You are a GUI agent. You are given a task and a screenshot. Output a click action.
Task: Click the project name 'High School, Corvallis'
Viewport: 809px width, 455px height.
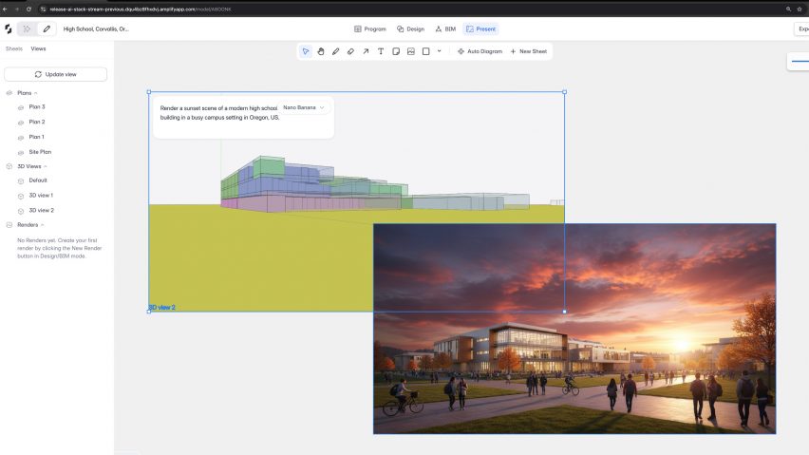(96, 28)
